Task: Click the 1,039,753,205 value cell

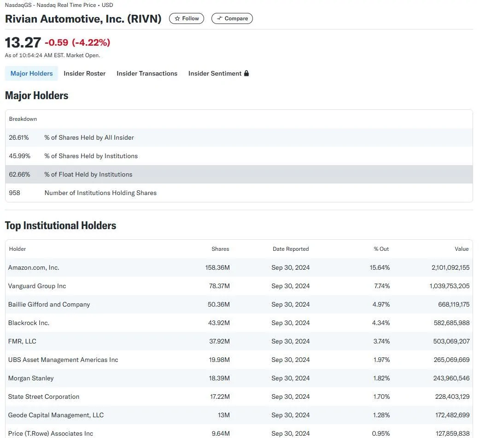Action: click(x=450, y=286)
